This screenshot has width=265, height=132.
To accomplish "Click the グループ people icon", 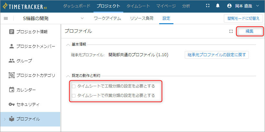I will pyautogui.click(x=12, y=61).
